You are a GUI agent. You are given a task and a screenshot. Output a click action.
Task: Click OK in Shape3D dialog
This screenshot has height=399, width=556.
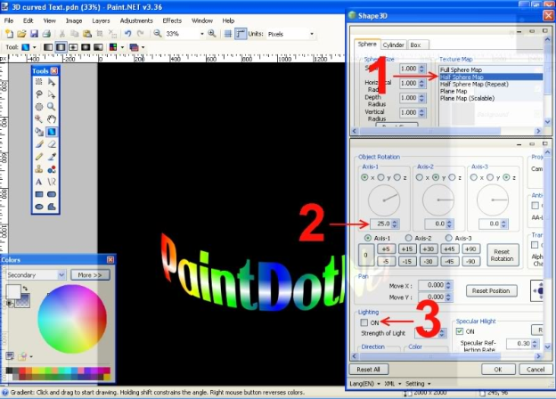point(498,370)
